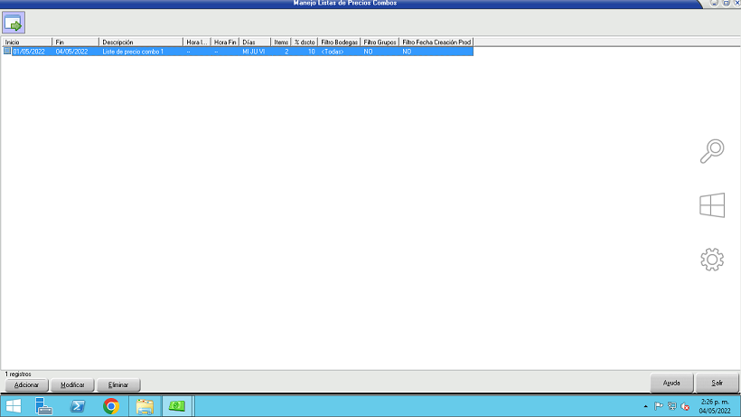Show hidden system tray icons
The image size is (741, 417).
pos(644,407)
